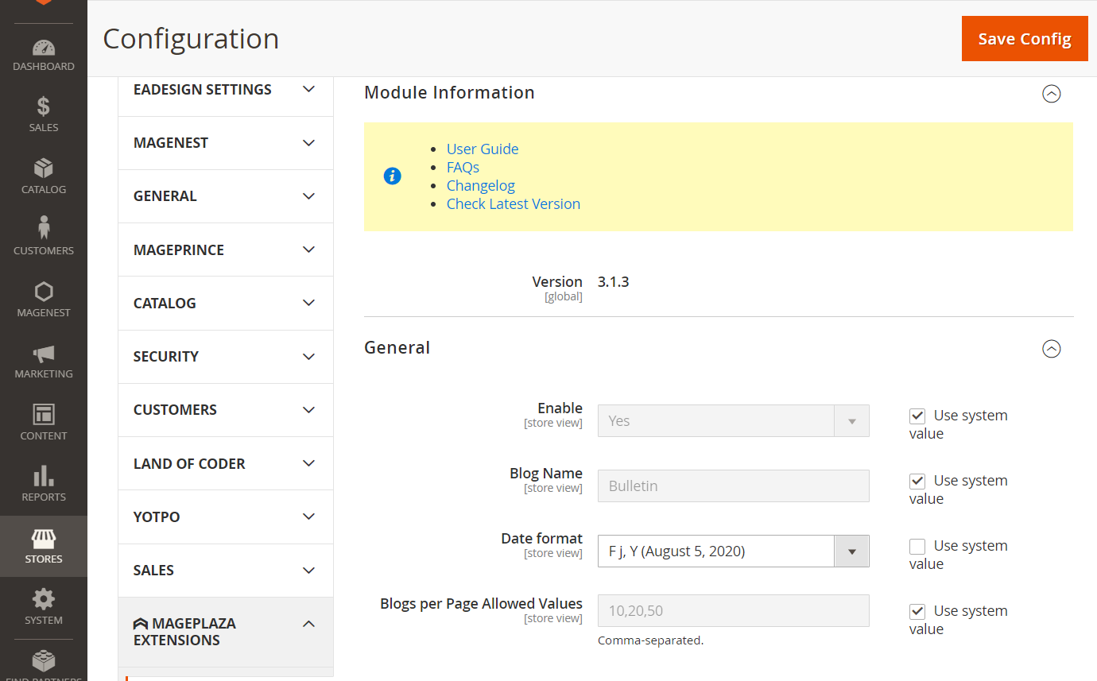
Task: Expand the CATALOG config section
Action: click(226, 304)
